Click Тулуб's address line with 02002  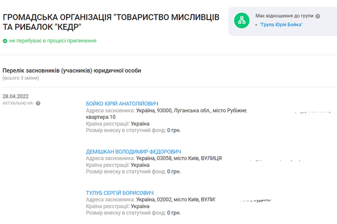tap(151, 200)
